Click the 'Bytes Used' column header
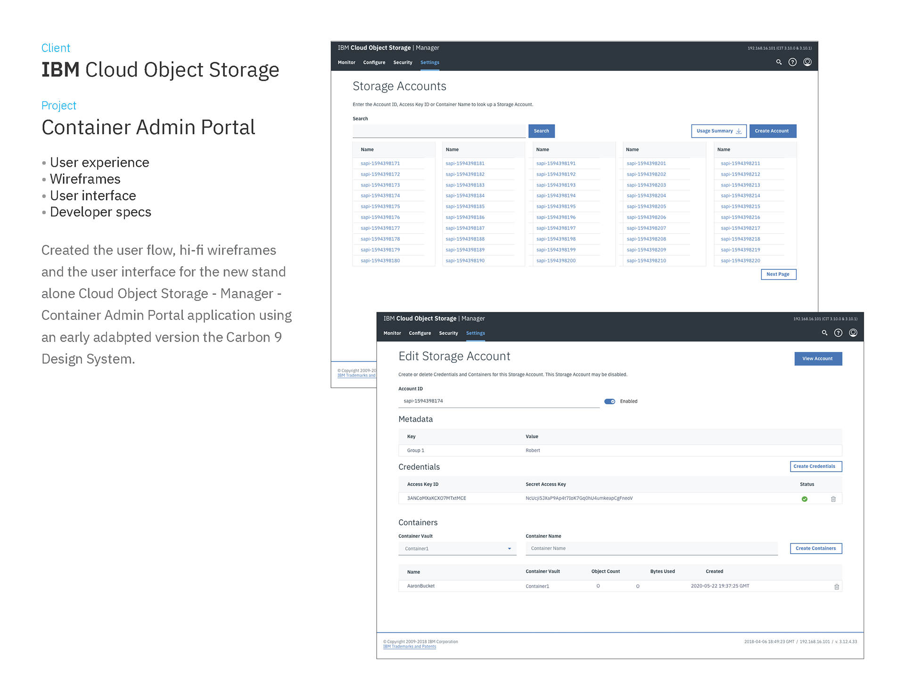 663,572
